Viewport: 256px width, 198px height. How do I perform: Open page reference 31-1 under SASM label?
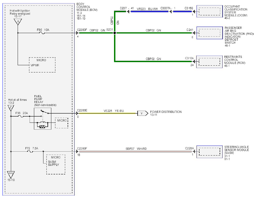click(227, 156)
